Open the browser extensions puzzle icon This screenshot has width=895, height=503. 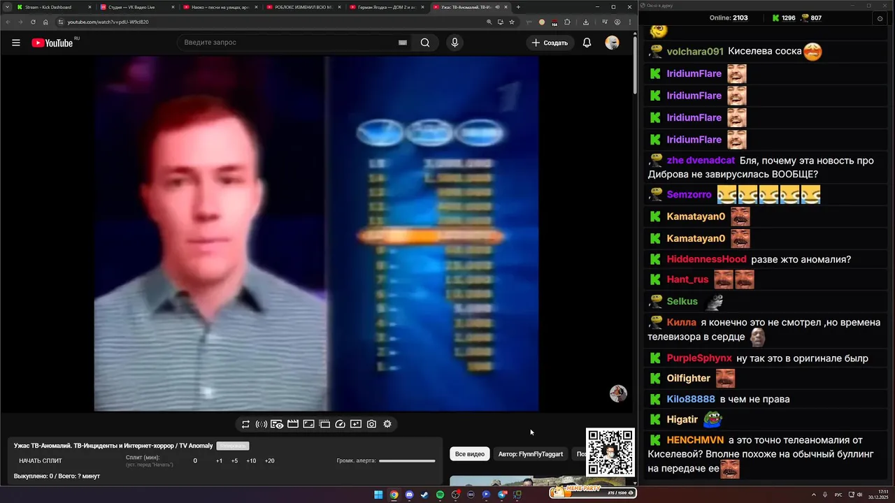click(567, 22)
